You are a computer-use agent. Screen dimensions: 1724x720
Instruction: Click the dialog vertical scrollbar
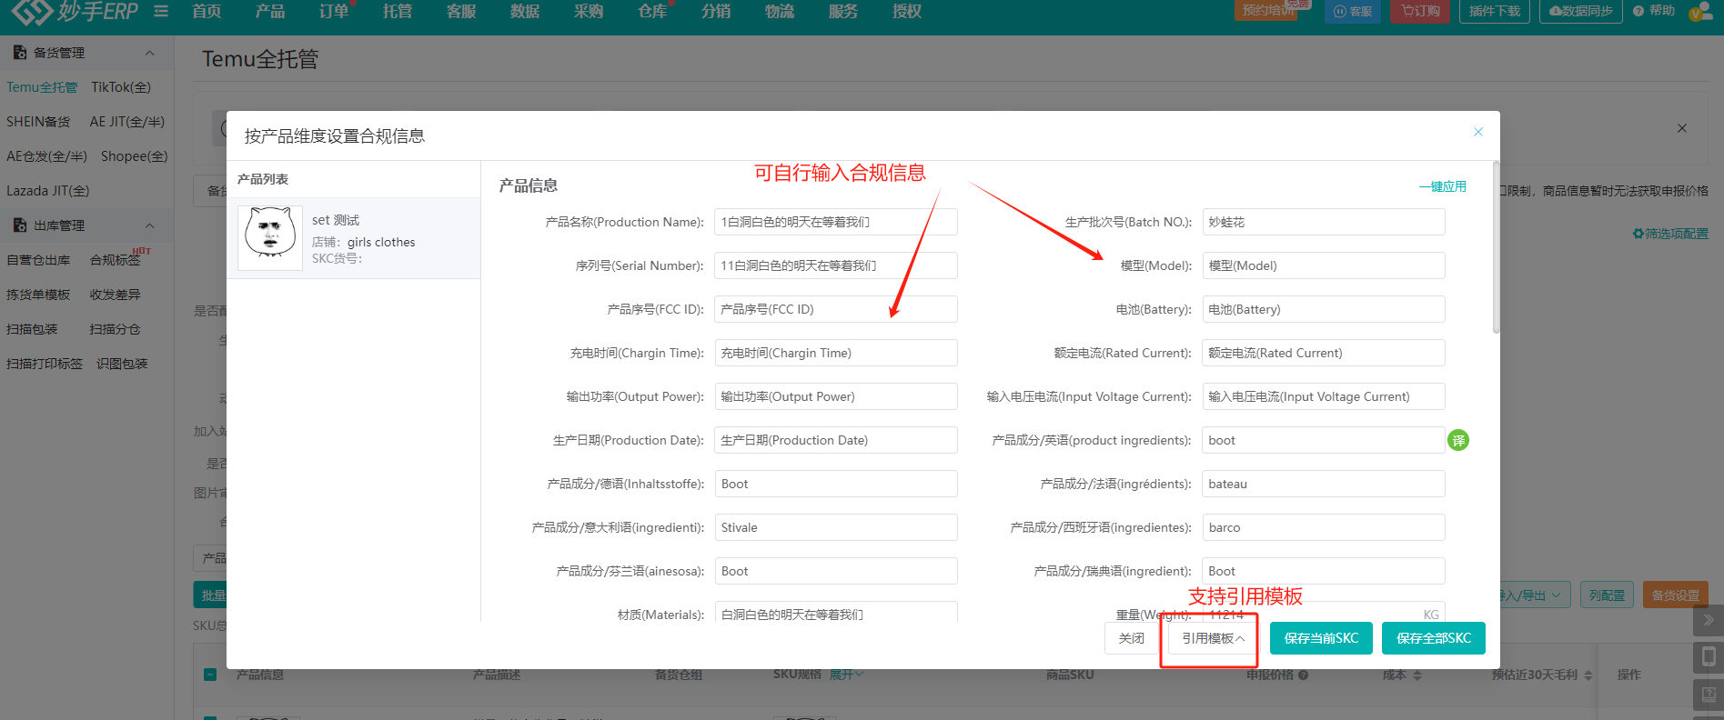pyautogui.click(x=1496, y=247)
